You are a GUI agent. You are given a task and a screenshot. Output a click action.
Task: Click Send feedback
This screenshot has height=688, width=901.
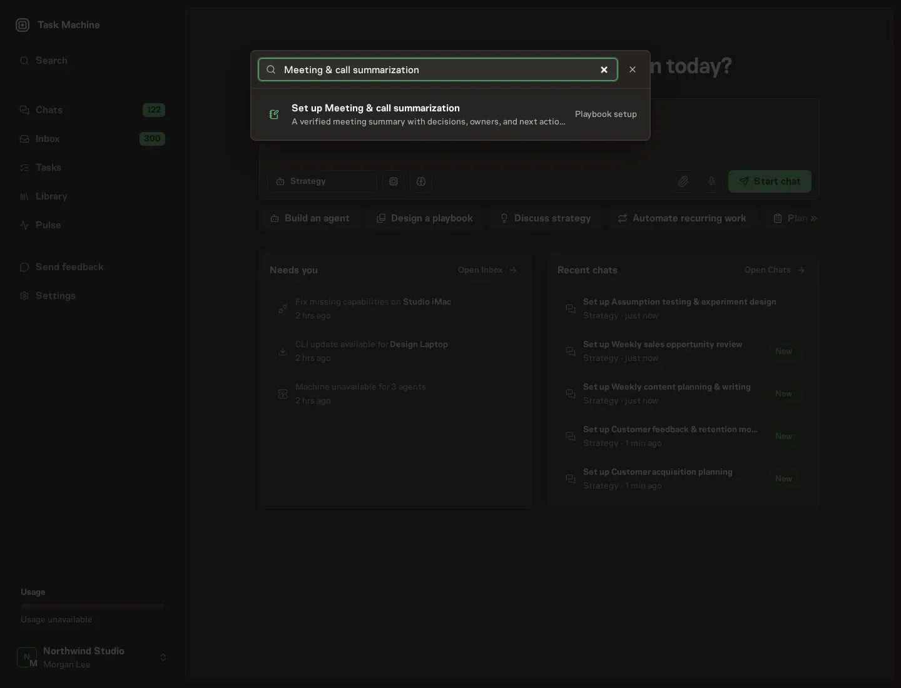click(x=93, y=267)
